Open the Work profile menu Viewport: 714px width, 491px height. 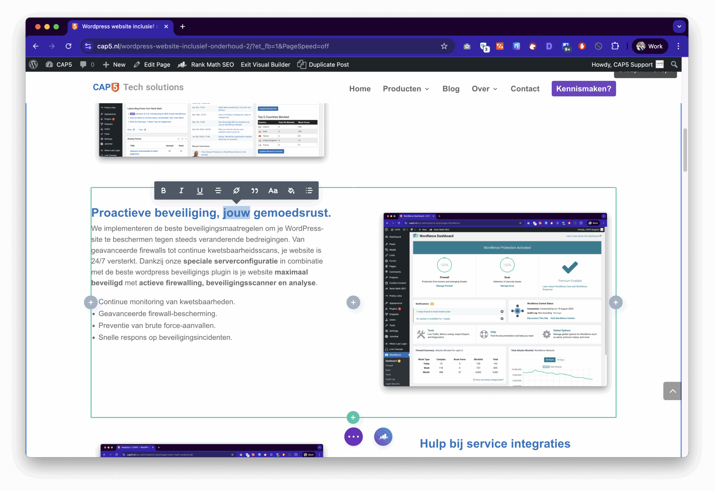tap(650, 46)
